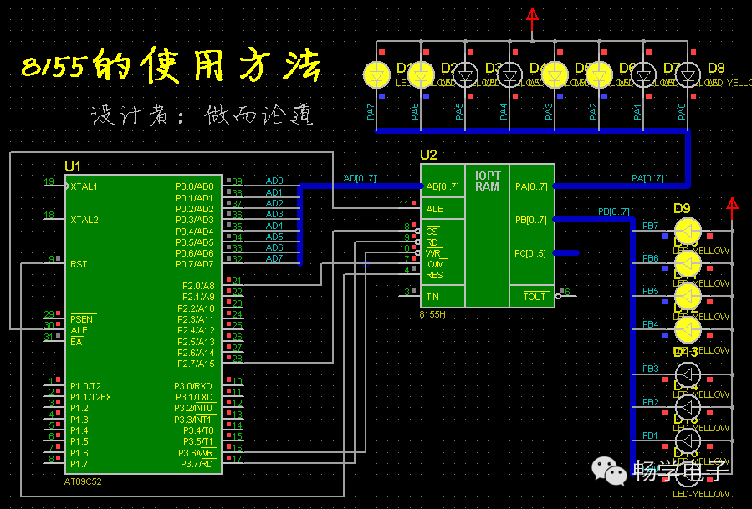The height and width of the screenshot is (509, 752).
Task: Click the PB7 net label
Action: point(650,226)
